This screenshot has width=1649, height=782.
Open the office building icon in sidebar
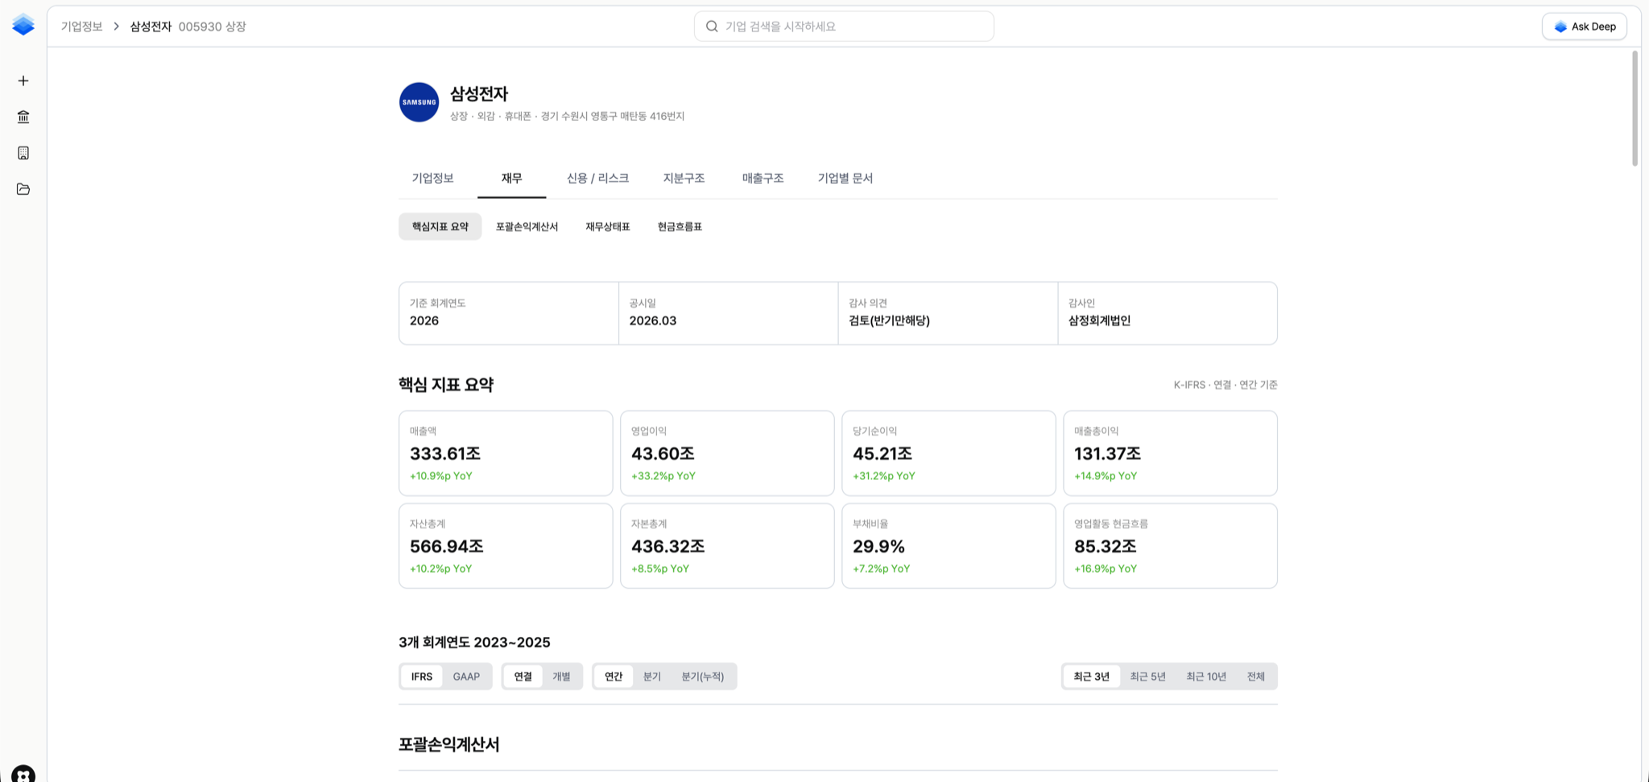coord(23,153)
